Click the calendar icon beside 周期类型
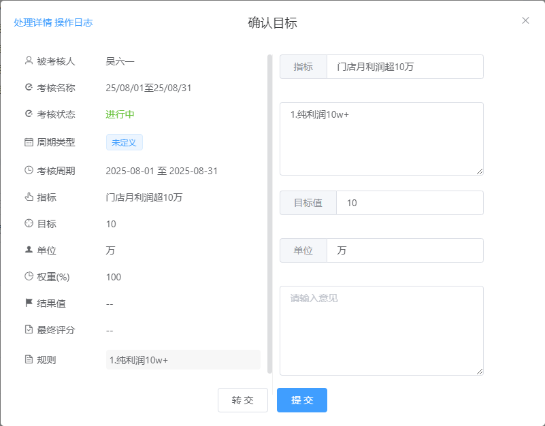The width and height of the screenshot is (545, 426). tap(29, 142)
